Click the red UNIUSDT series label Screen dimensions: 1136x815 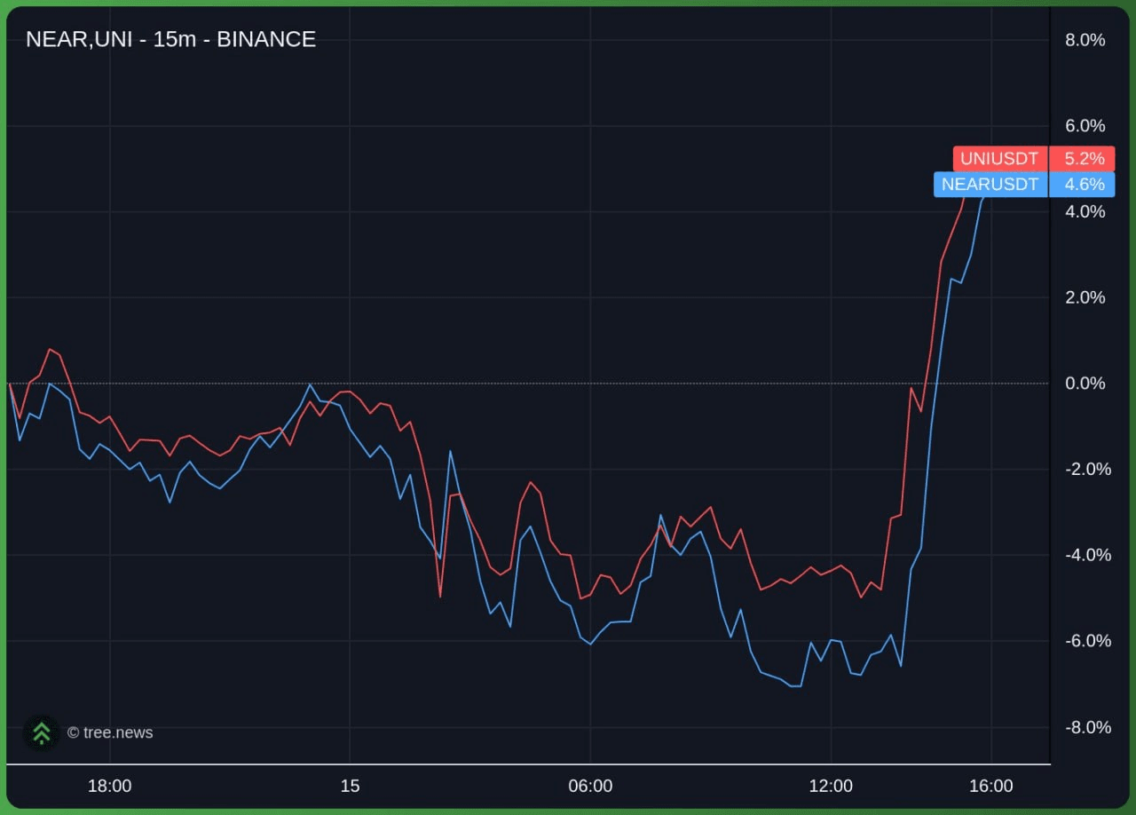tap(1000, 159)
